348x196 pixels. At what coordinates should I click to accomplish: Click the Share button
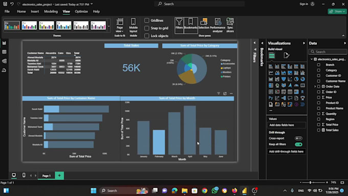point(337,11)
